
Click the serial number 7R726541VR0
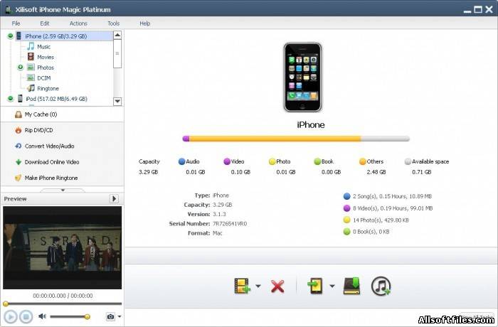click(230, 224)
